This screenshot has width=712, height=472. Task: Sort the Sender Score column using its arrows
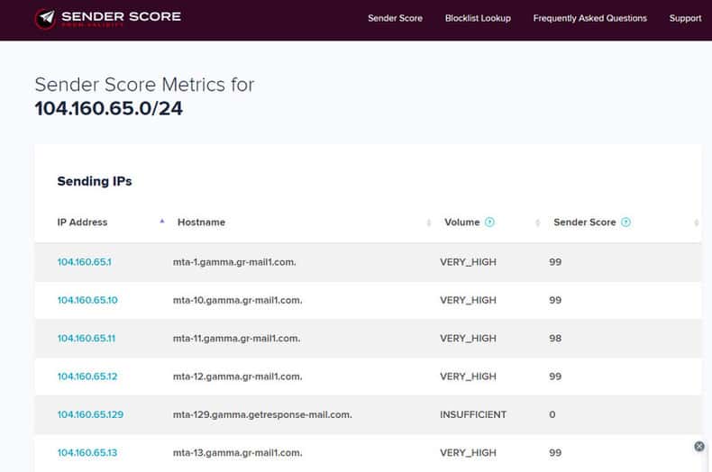(696, 222)
